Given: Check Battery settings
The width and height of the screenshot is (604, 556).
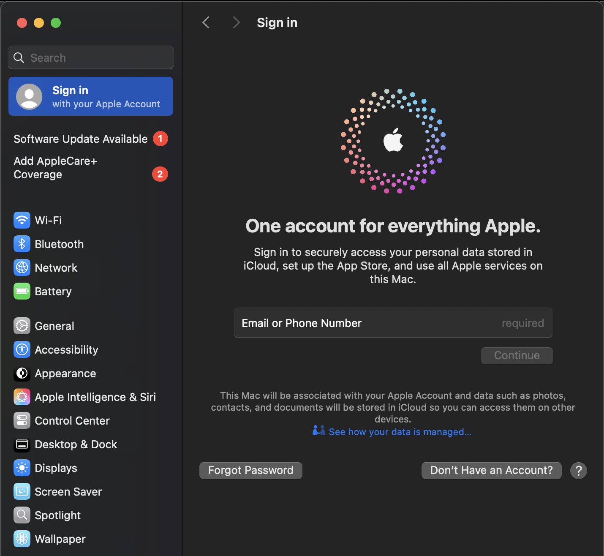Looking at the screenshot, I should [53, 291].
